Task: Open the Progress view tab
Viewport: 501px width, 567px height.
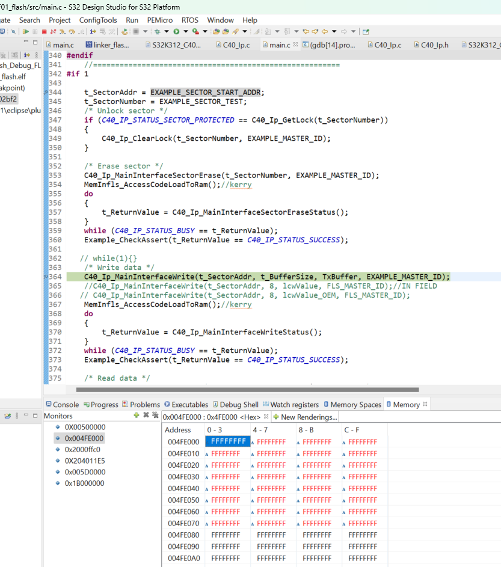Action: coord(101,405)
